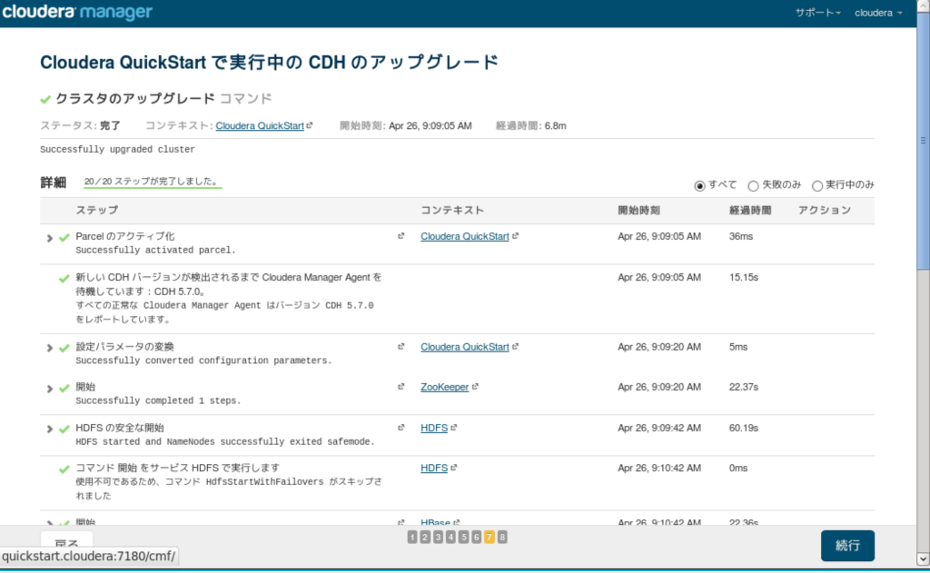Image resolution: width=930 pixels, height=573 pixels.
Task: Click the 15.15s duration value
Action: (744, 277)
